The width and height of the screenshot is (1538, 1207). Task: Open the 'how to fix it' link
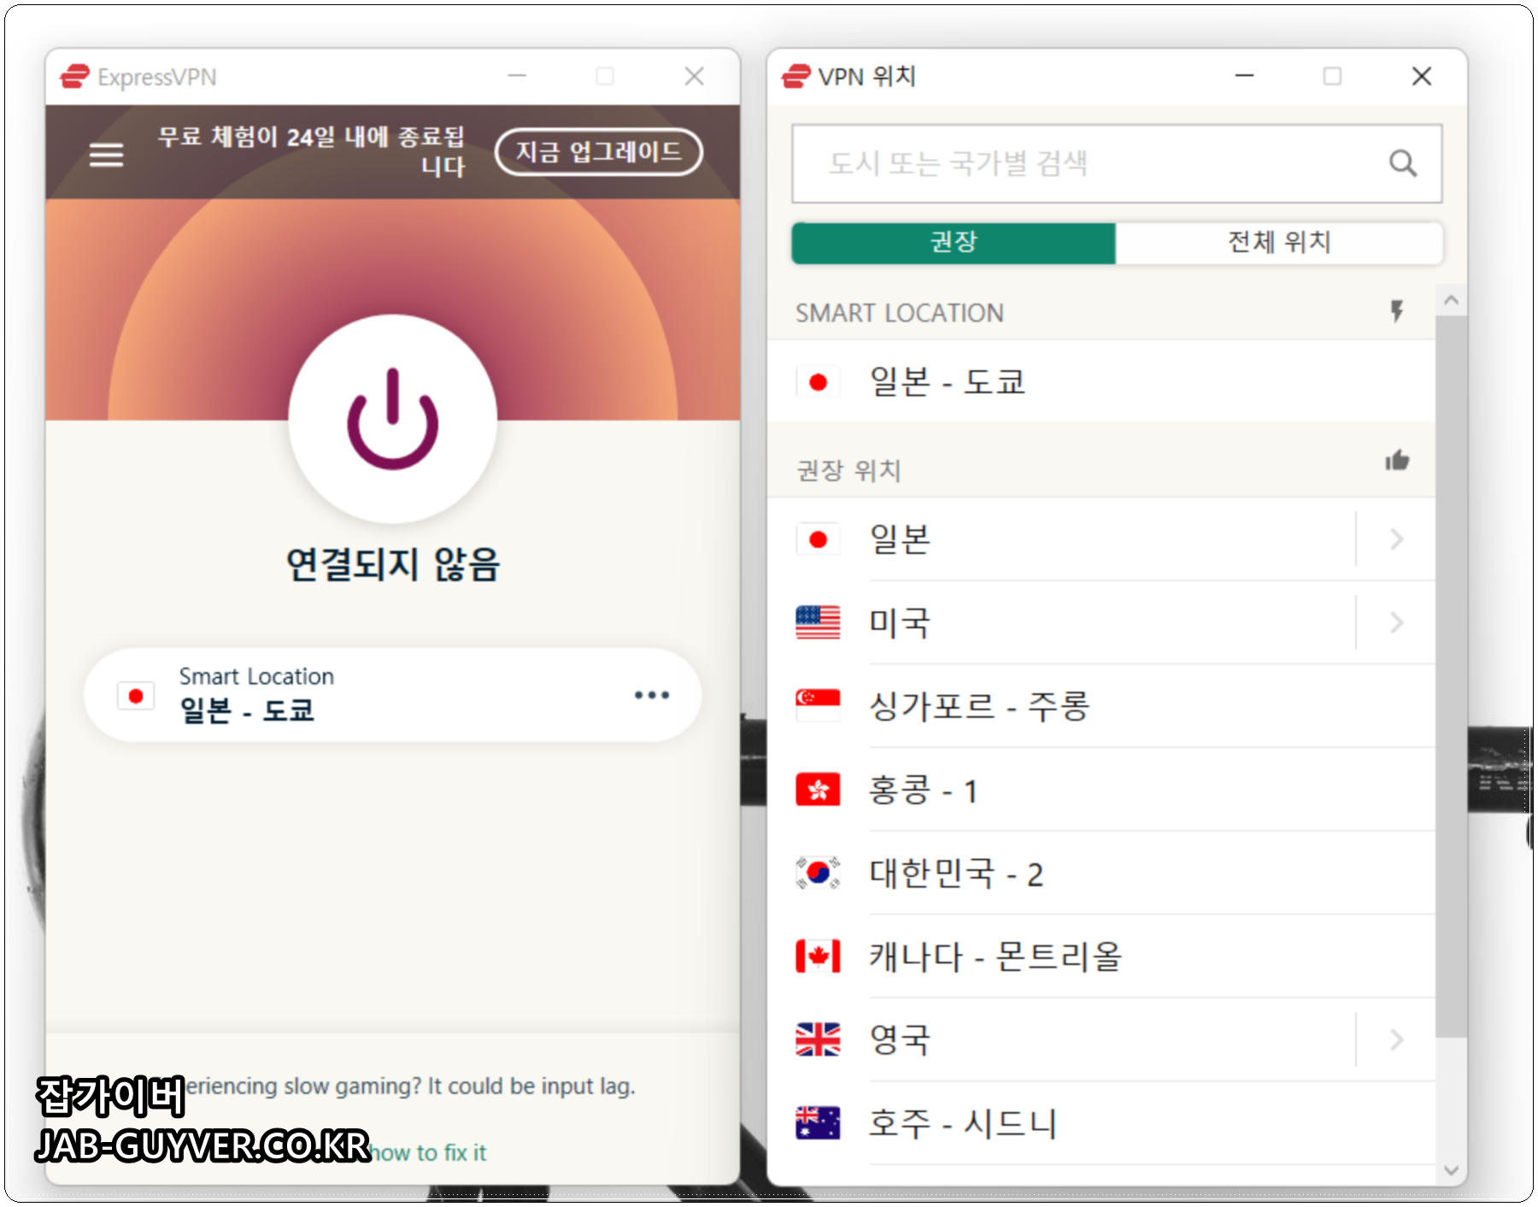pos(428,1152)
